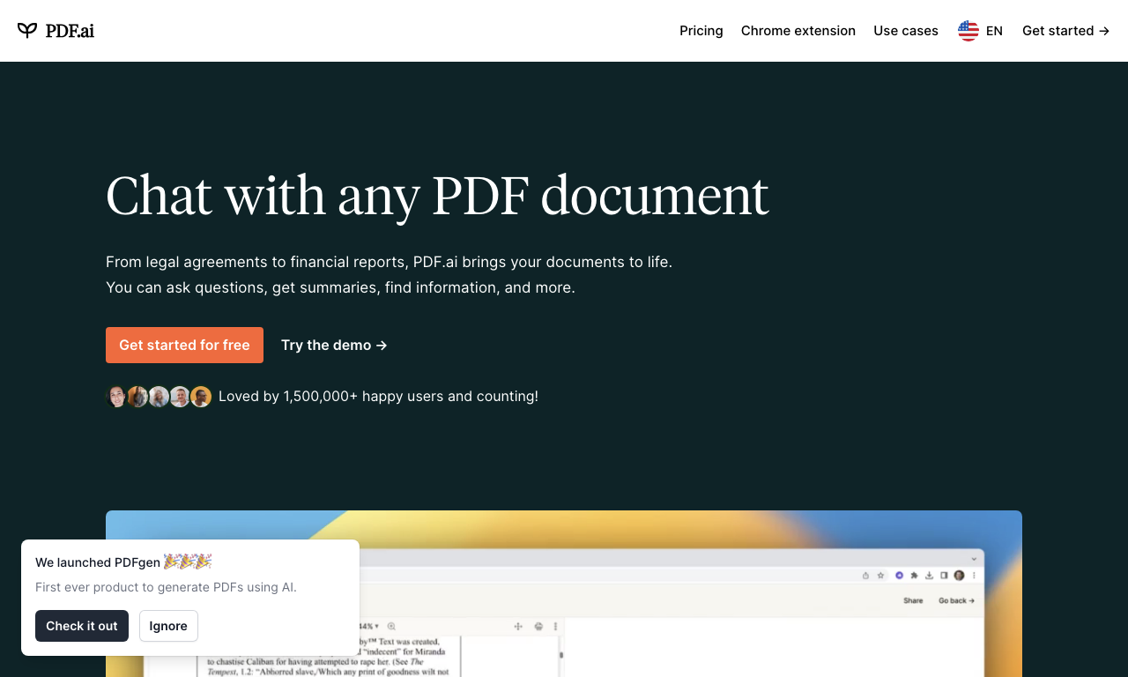Click the 'Chat with any PDF document' heading
This screenshot has width=1128, height=677.
(437, 195)
